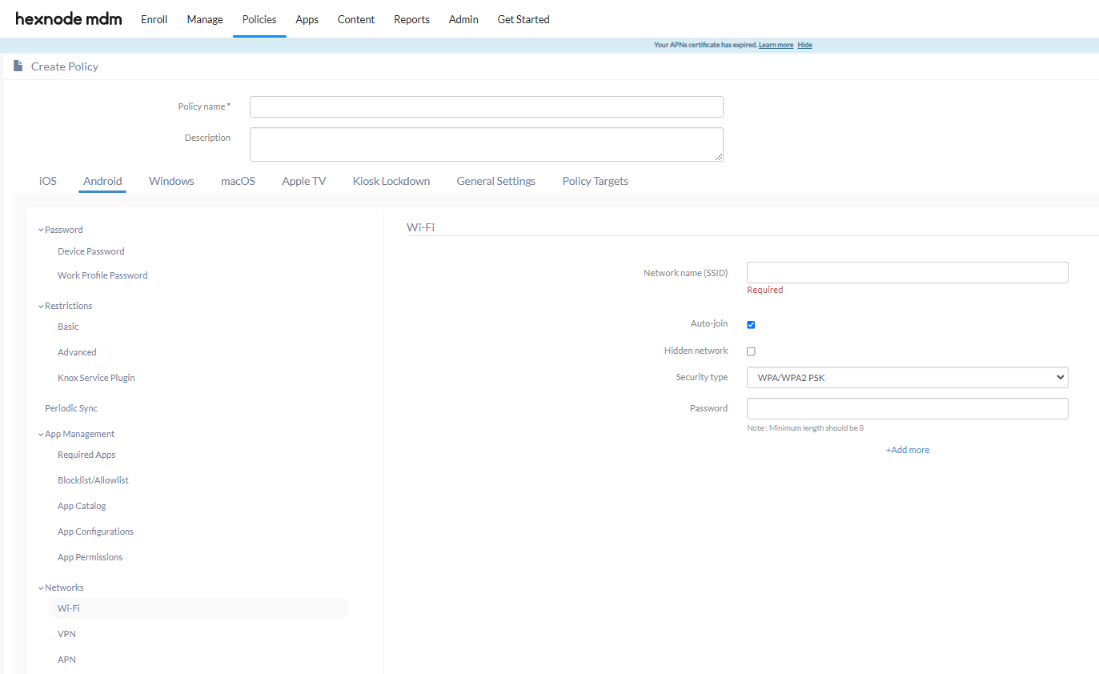Open Knox Service Plugin settings
The height and width of the screenshot is (674, 1099).
pos(96,378)
